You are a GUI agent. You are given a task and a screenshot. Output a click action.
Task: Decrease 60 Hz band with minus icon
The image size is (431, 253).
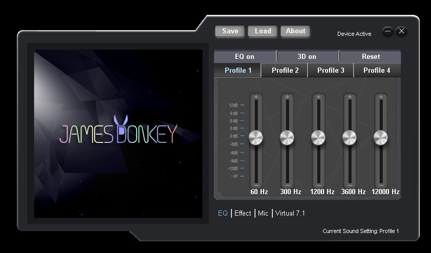(256, 185)
